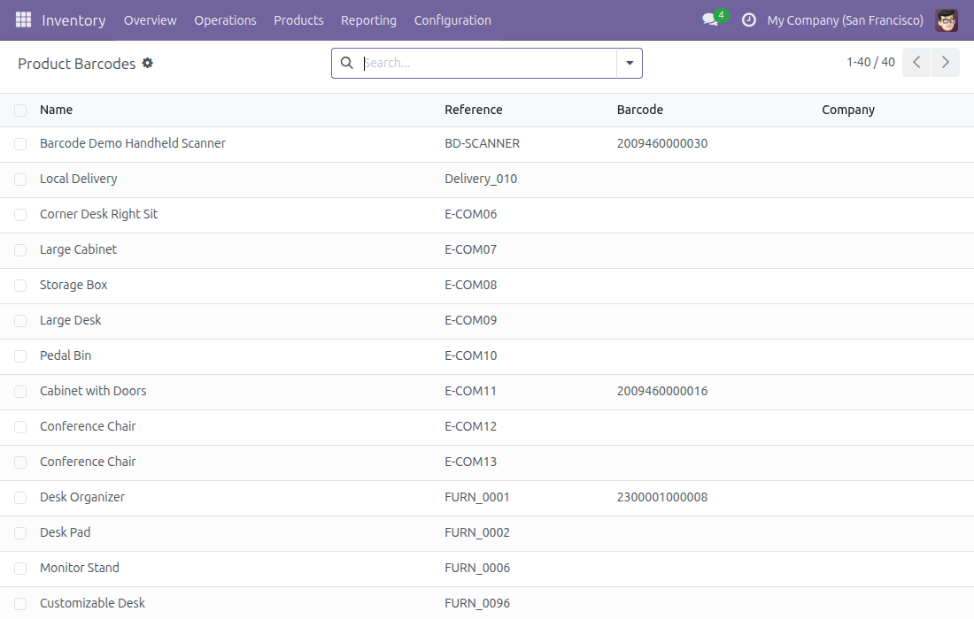This screenshot has height=619, width=974.
Task: Click the Large Cabinet name cell
Action: click(78, 249)
